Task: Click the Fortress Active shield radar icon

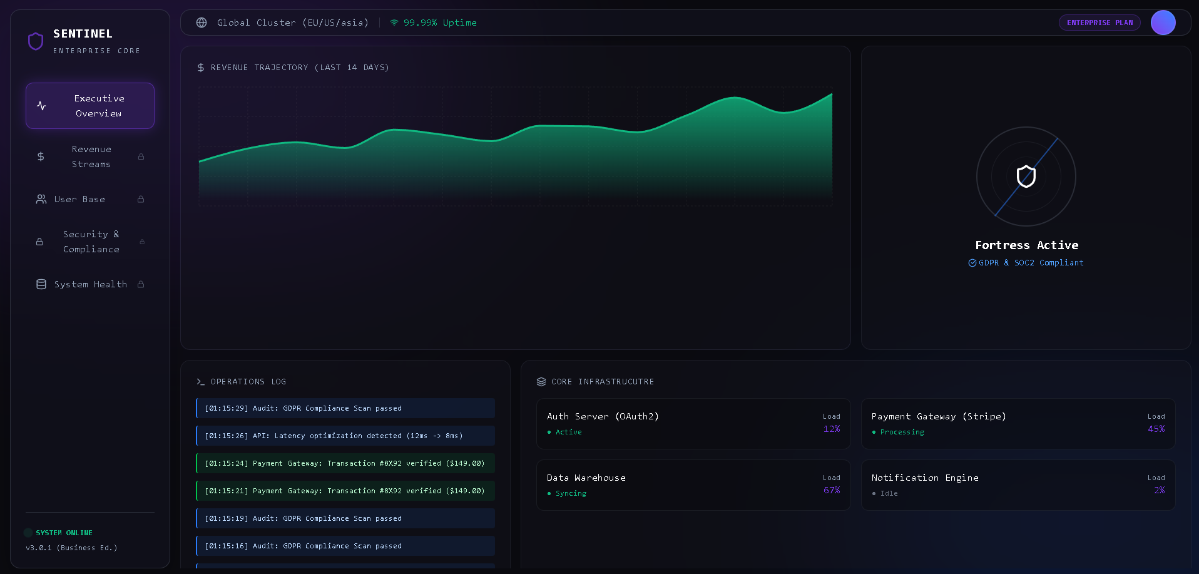Action: pos(1026,177)
